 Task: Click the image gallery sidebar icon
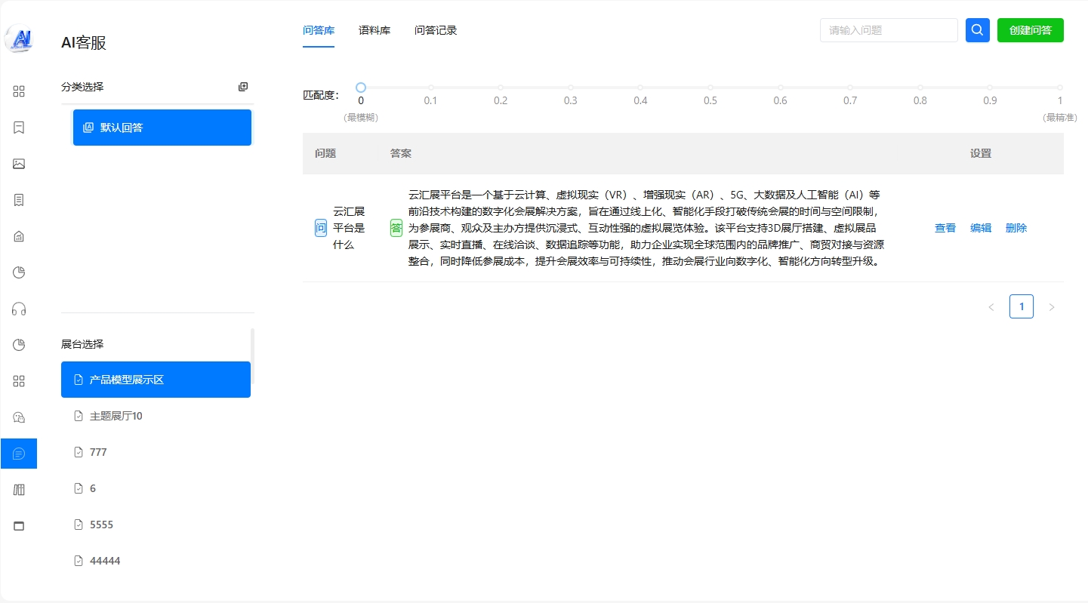[19, 164]
